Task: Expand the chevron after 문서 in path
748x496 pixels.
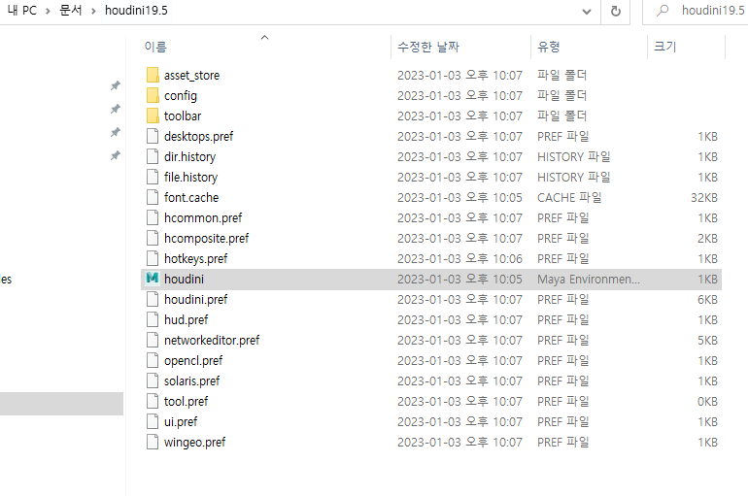Action: coord(93,11)
